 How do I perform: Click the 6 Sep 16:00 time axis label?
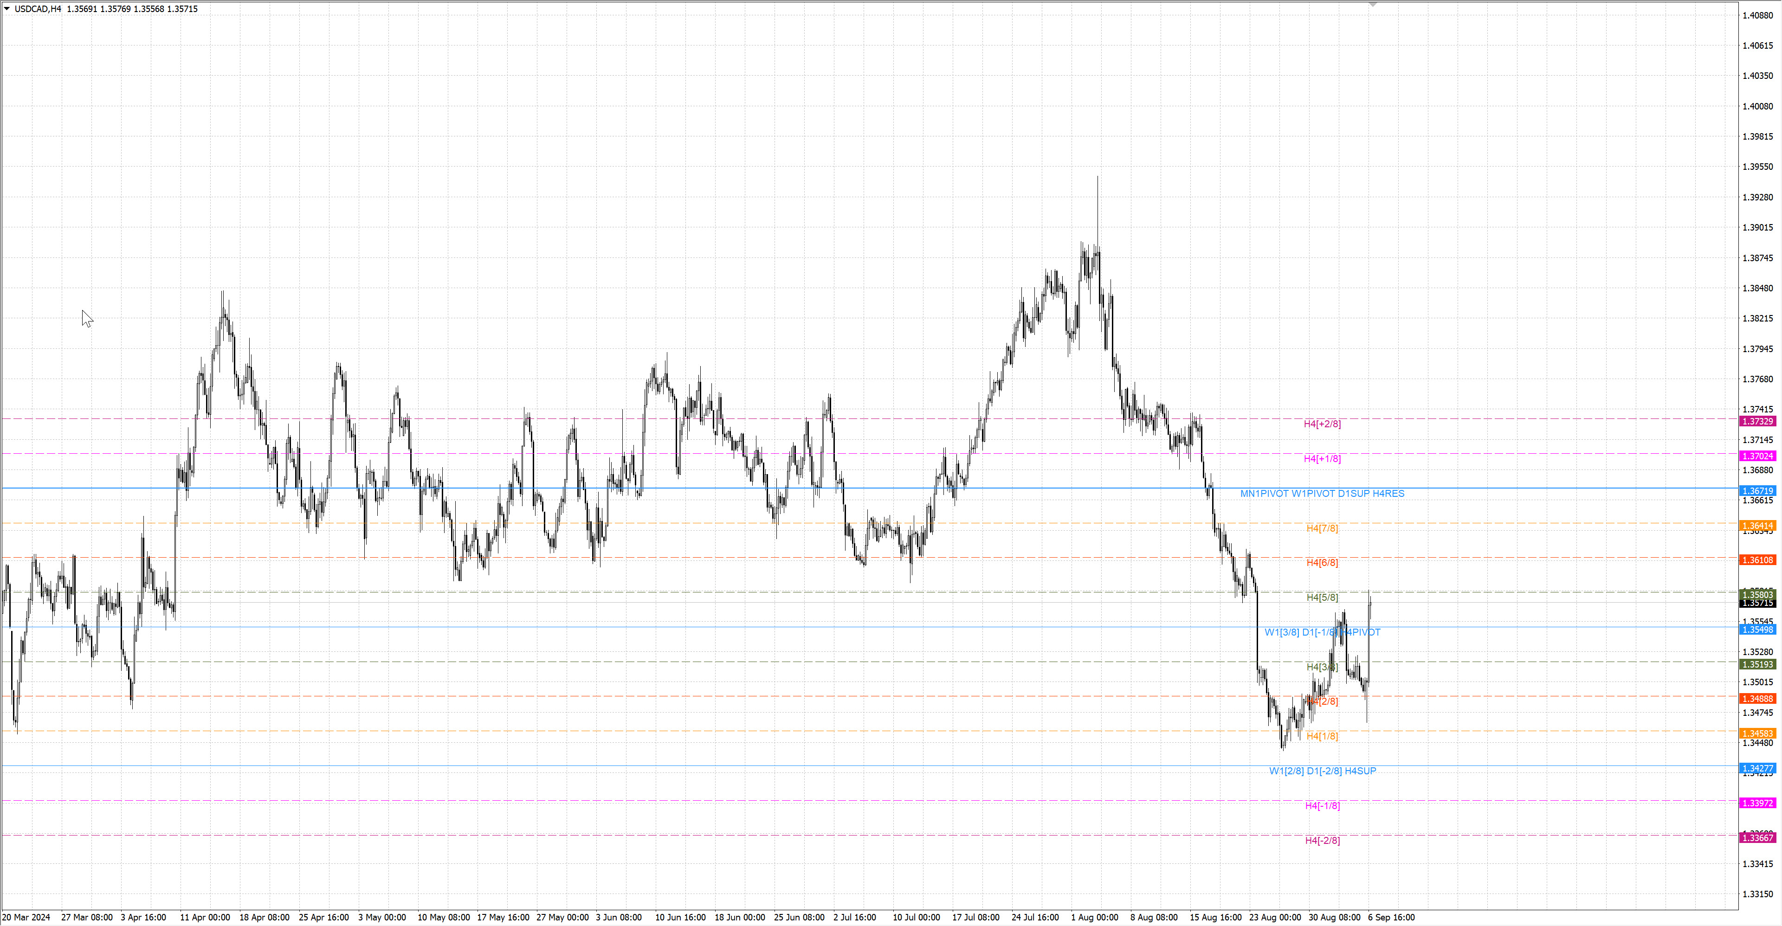1391,918
